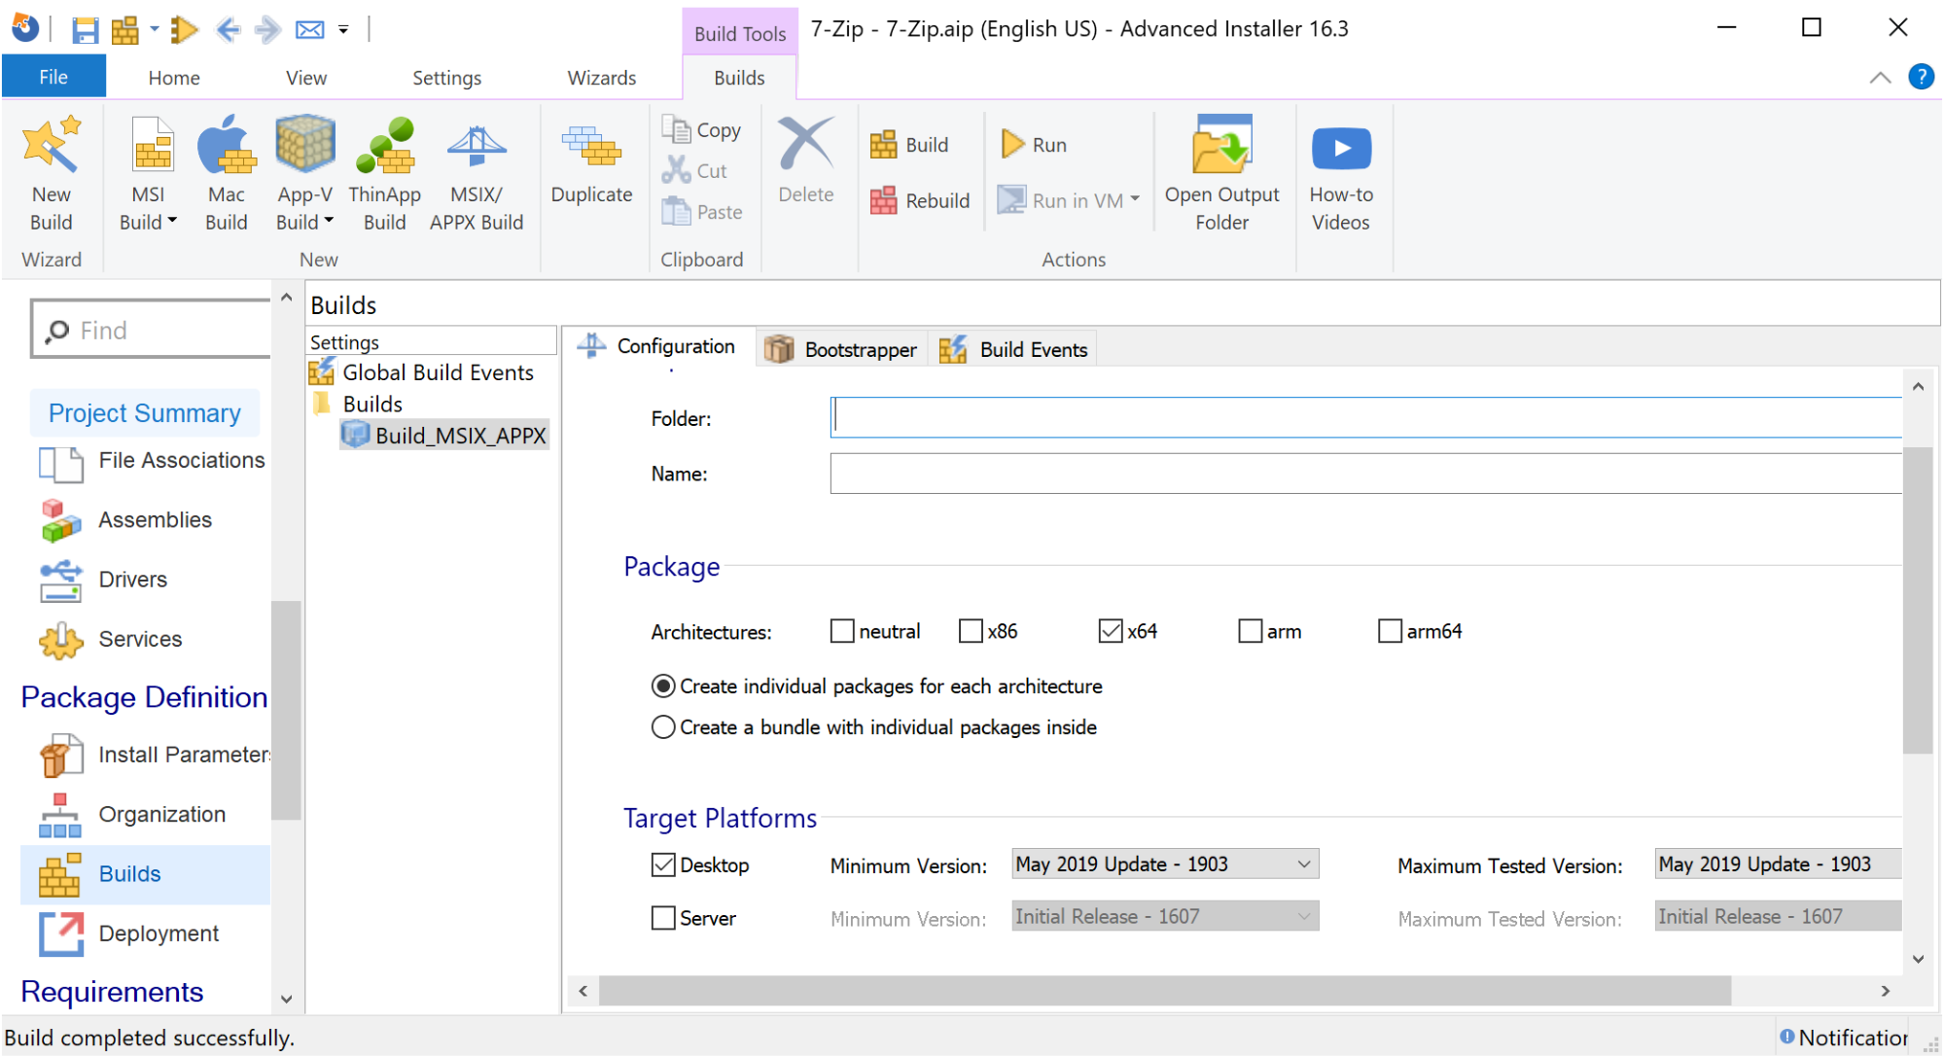The width and height of the screenshot is (1944, 1058).
Task: Switch to the Bootstrapper tab
Action: (x=841, y=349)
